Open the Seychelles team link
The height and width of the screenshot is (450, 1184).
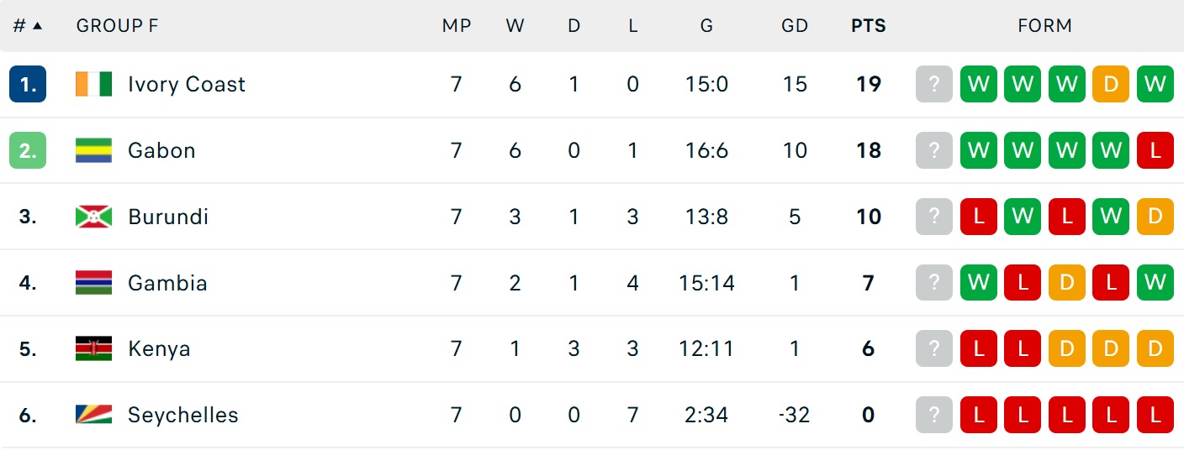click(x=182, y=415)
